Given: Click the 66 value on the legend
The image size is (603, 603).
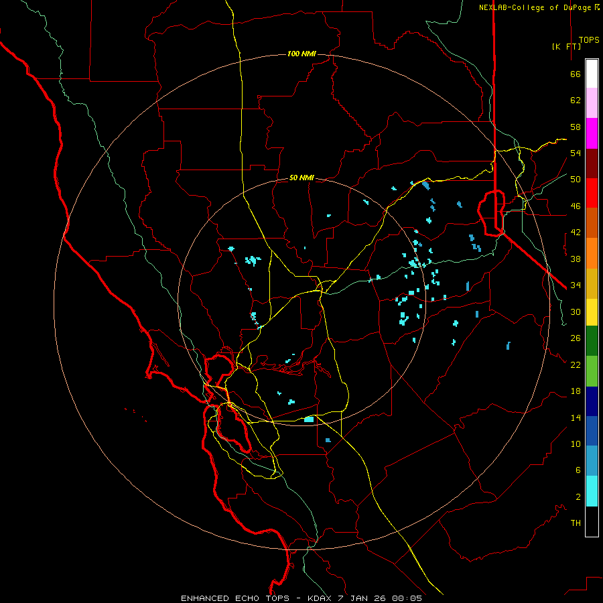Looking at the screenshot, I should pyautogui.click(x=576, y=74).
